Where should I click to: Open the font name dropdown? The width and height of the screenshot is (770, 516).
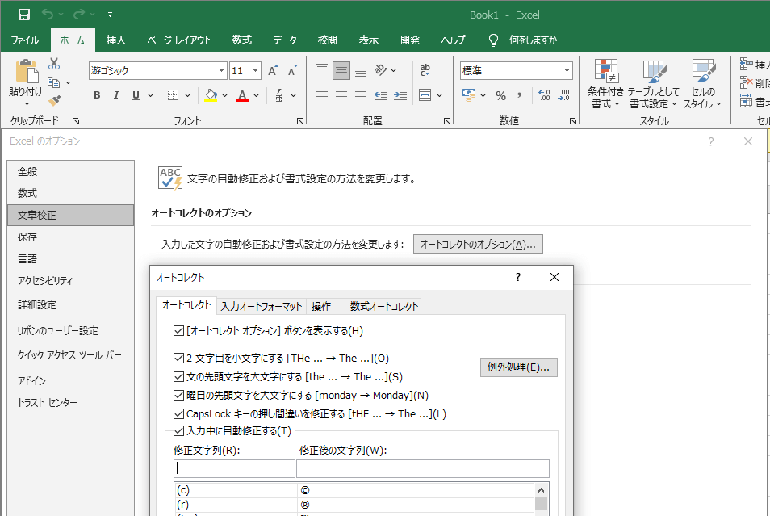(x=221, y=71)
